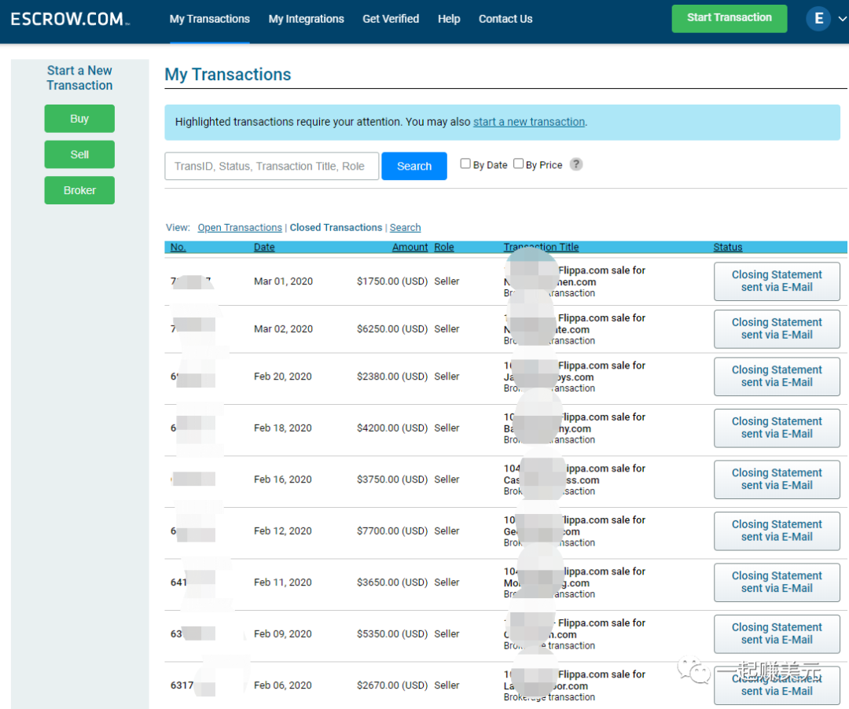Click the $5350.00 (USD) amount cell
The image size is (849, 709).
click(x=392, y=634)
